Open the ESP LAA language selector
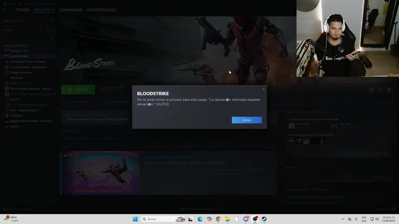399x224 pixels. click(x=364, y=219)
